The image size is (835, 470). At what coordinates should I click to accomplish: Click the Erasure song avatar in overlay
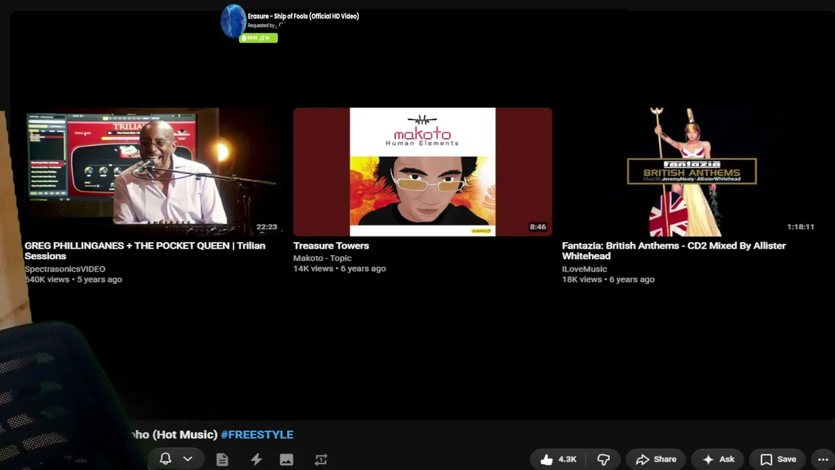pos(233,22)
